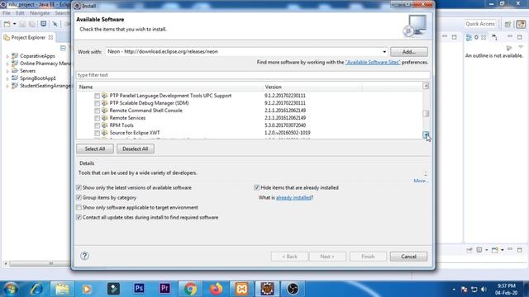Click the Select All button

[x=95, y=148]
